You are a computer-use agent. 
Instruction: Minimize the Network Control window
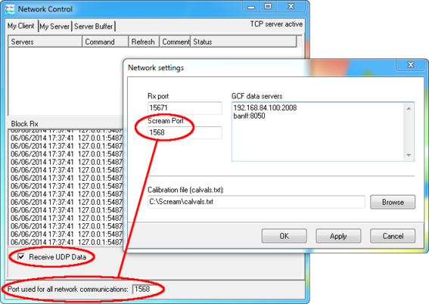point(251,7)
